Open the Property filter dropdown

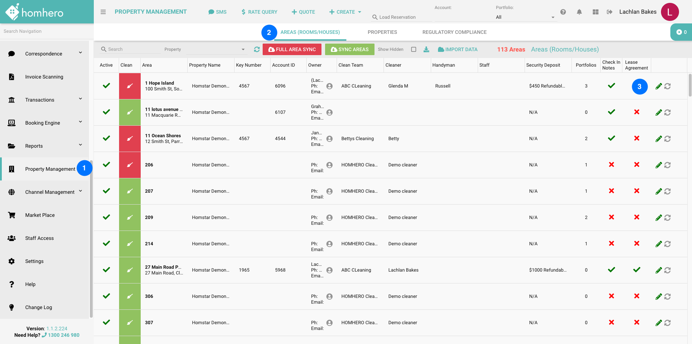pos(216,49)
